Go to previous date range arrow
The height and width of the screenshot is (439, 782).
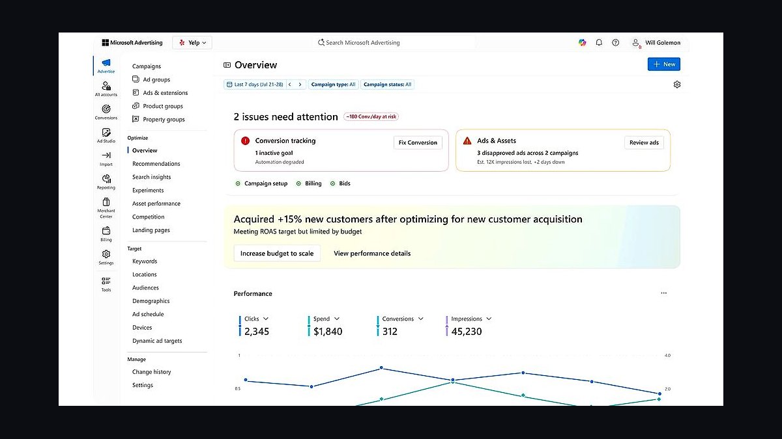290,85
